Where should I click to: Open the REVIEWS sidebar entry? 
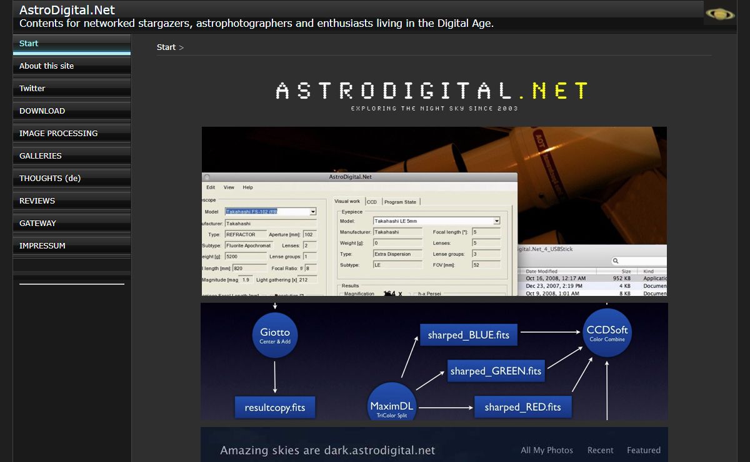click(72, 201)
